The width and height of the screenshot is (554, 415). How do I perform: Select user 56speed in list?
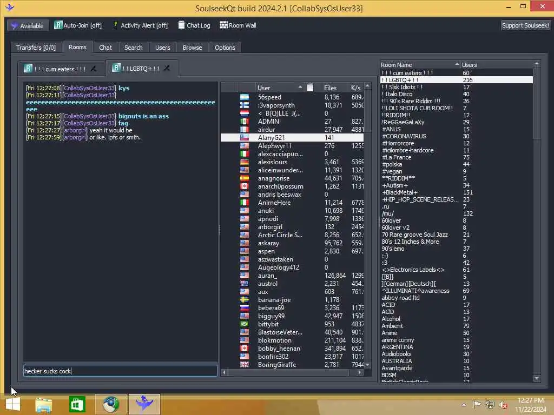point(269,97)
